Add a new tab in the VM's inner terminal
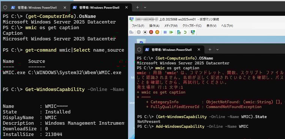The height and width of the screenshot is (139, 285). 210,49
